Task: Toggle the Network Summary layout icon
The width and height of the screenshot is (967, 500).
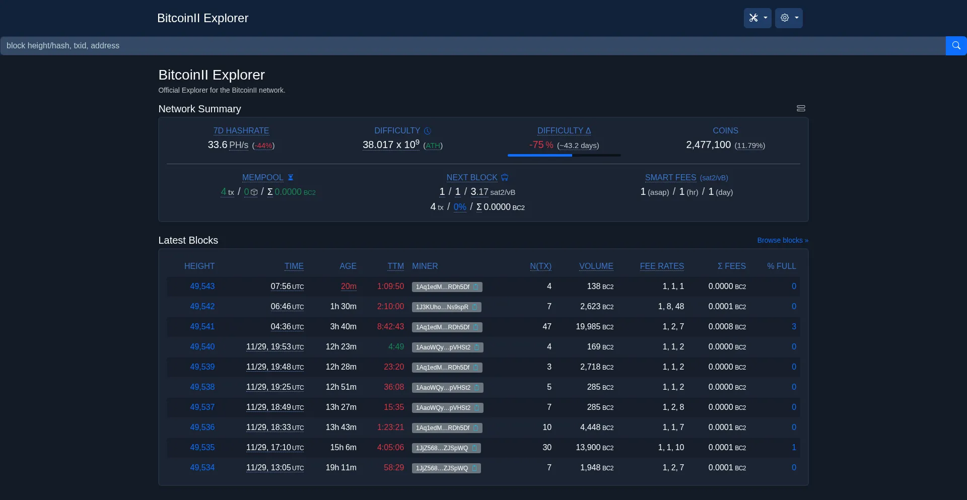Action: [801, 108]
